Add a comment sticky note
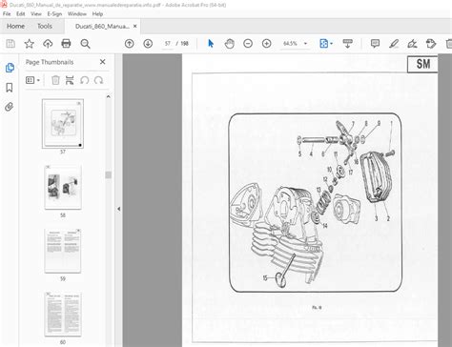 (x=375, y=44)
